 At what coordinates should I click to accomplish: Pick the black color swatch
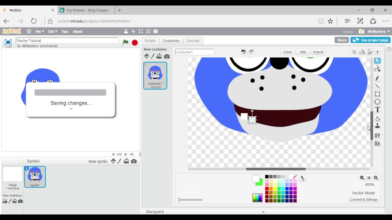(x=267, y=177)
